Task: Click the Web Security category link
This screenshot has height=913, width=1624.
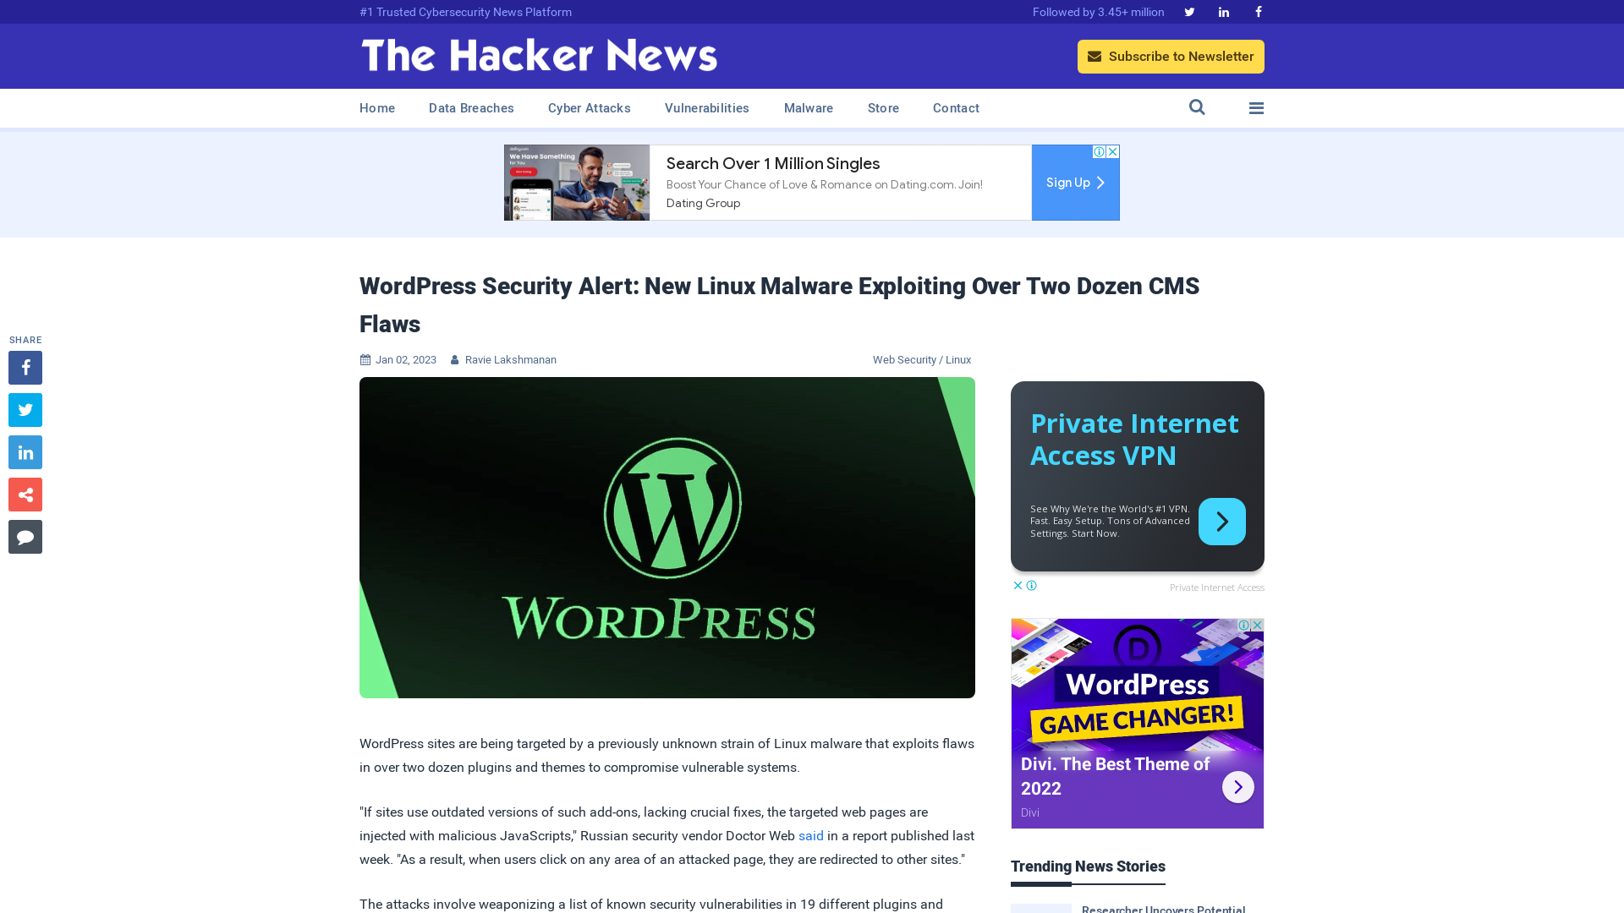Action: (904, 359)
